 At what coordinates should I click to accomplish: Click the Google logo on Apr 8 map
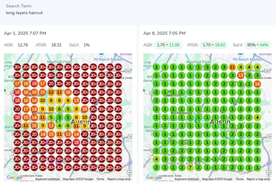coord(154,177)
